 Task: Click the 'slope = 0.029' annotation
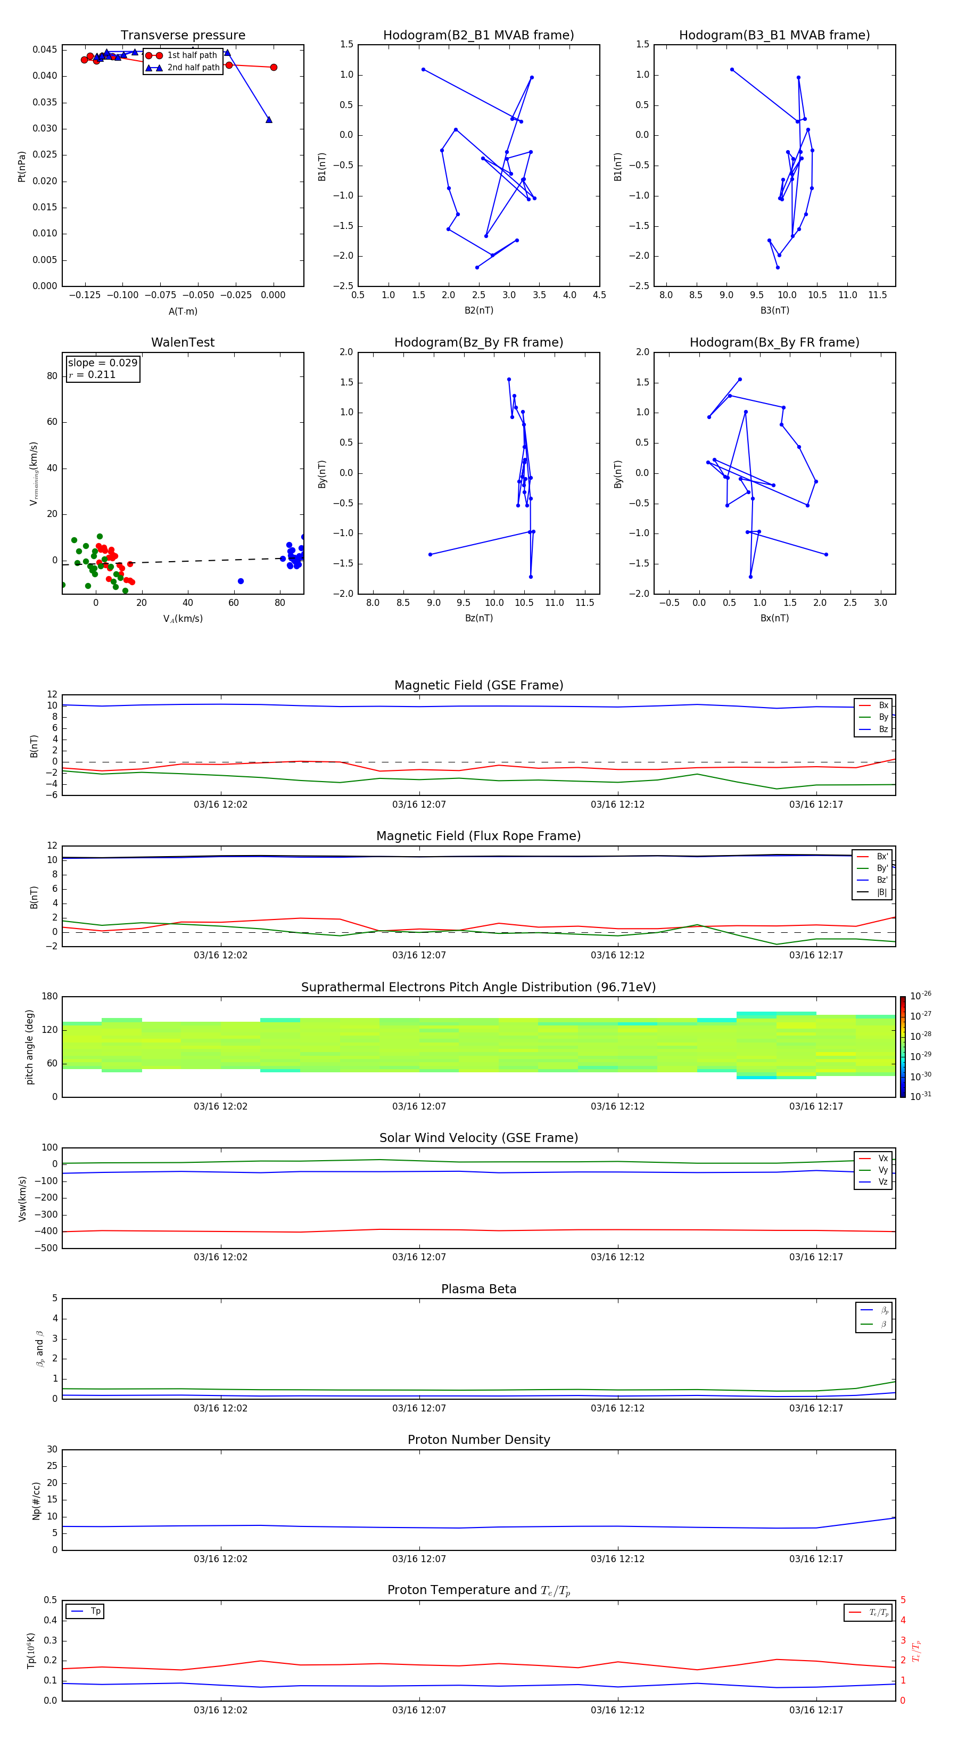coord(102,363)
